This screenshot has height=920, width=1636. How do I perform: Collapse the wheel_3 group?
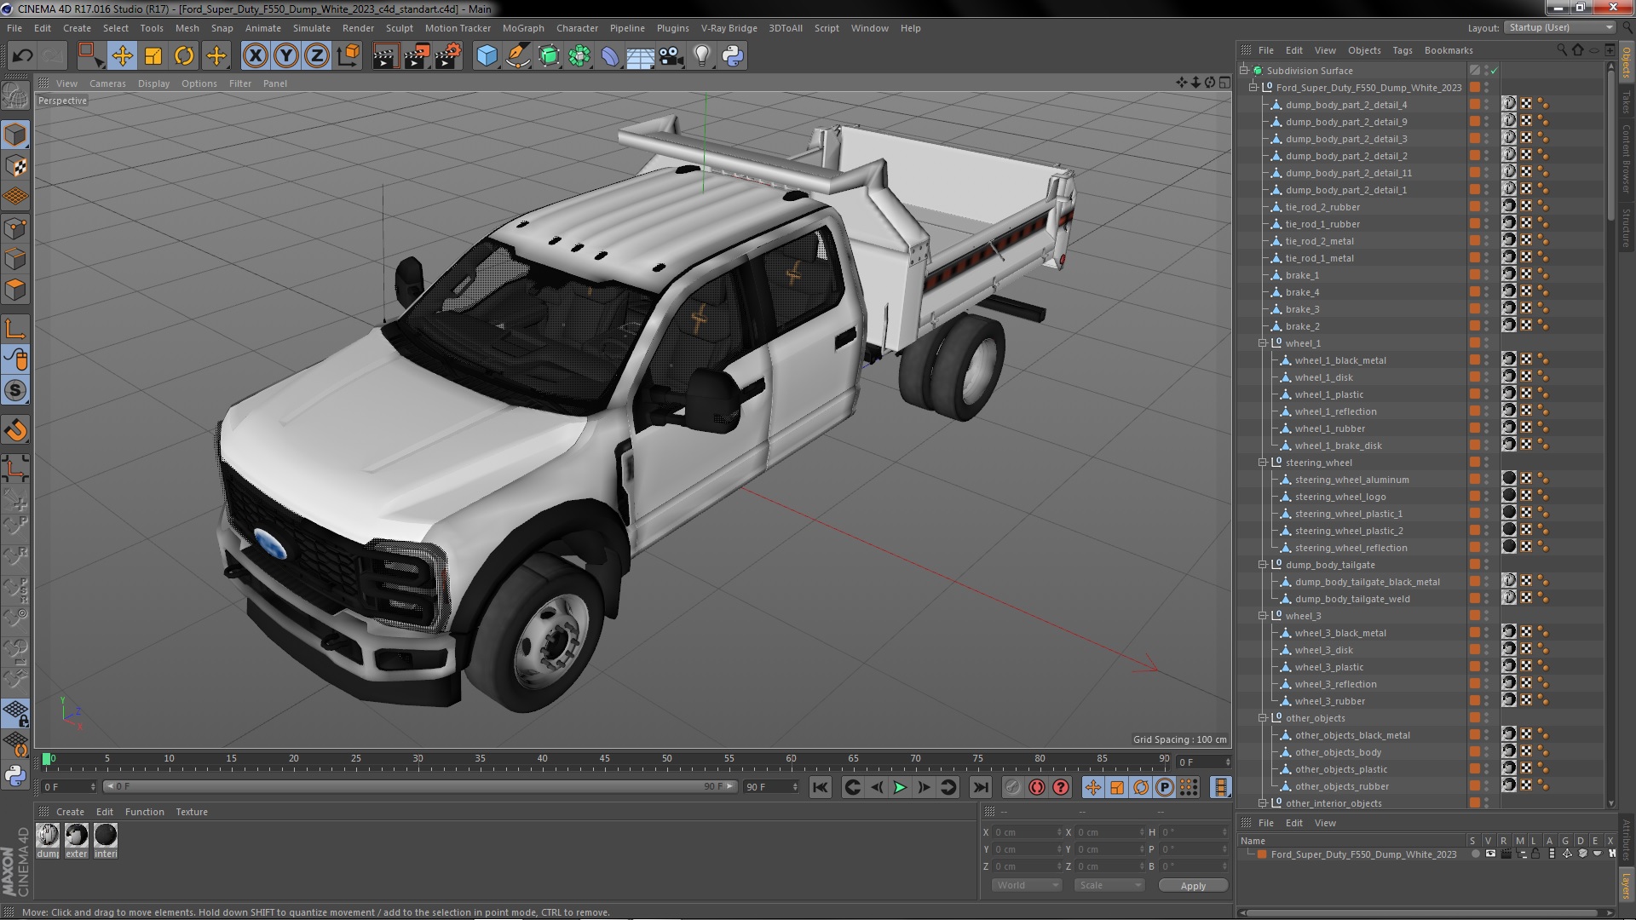pyautogui.click(x=1263, y=616)
